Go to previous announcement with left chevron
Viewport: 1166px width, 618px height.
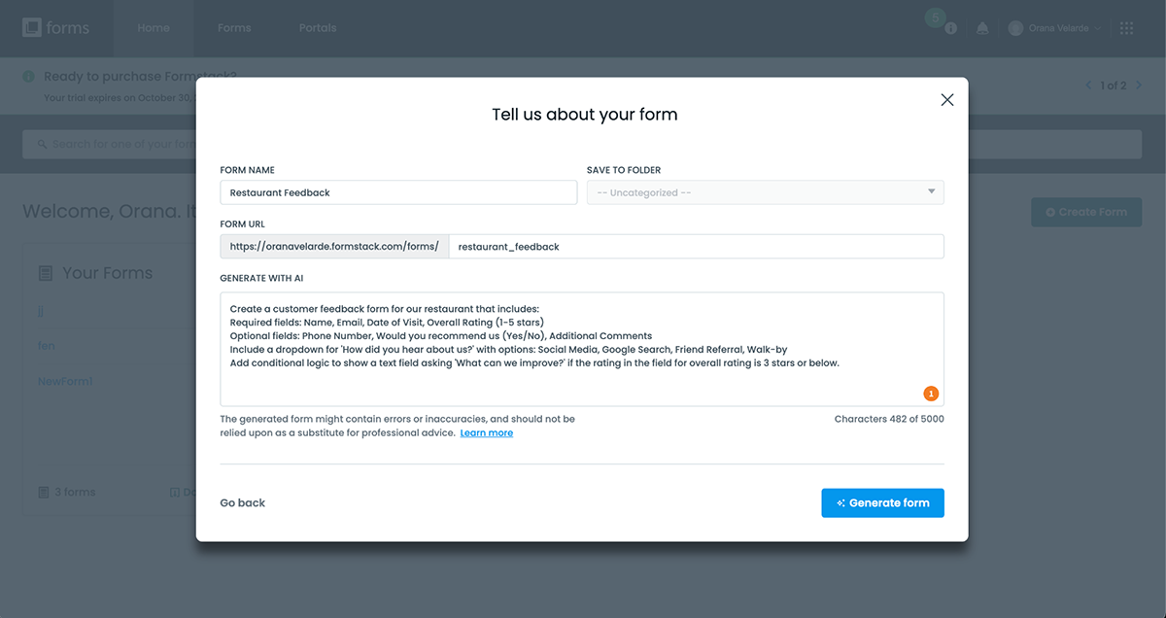(x=1088, y=86)
